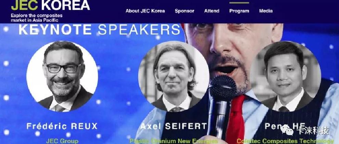Go to the Program tab

pos(239,11)
